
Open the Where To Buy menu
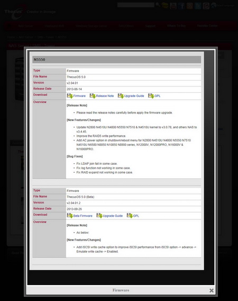(176, 26)
